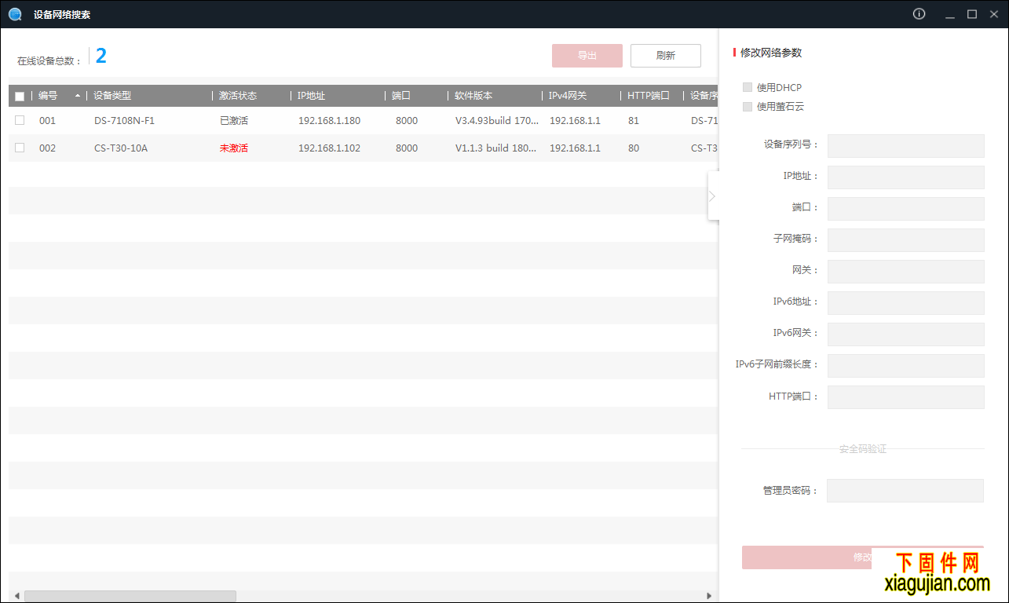Sort by 软件版本 column header
Viewport: 1009px width, 603px height.
coord(473,96)
